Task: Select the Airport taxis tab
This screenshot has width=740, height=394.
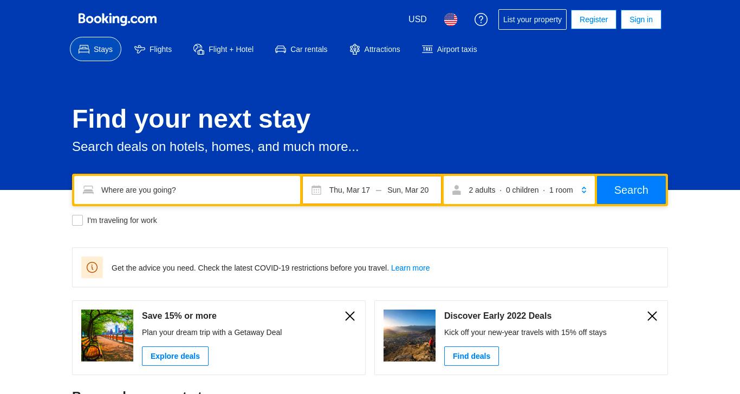Action: click(450, 49)
